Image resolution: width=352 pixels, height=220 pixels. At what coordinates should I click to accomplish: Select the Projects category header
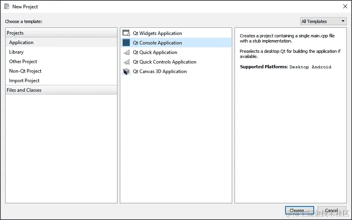(x=61, y=33)
